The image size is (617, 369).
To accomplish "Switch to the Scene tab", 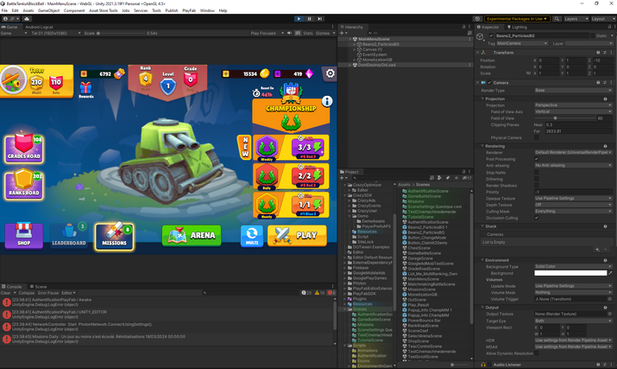I will pyautogui.click(x=39, y=287).
